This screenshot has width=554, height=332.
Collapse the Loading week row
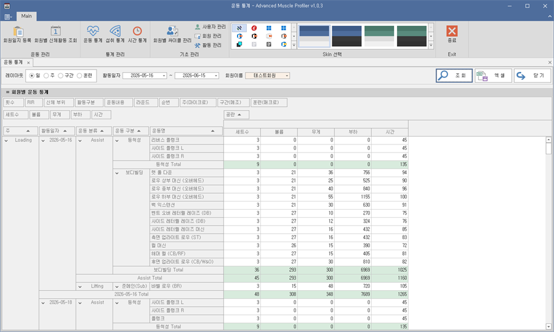point(6,140)
